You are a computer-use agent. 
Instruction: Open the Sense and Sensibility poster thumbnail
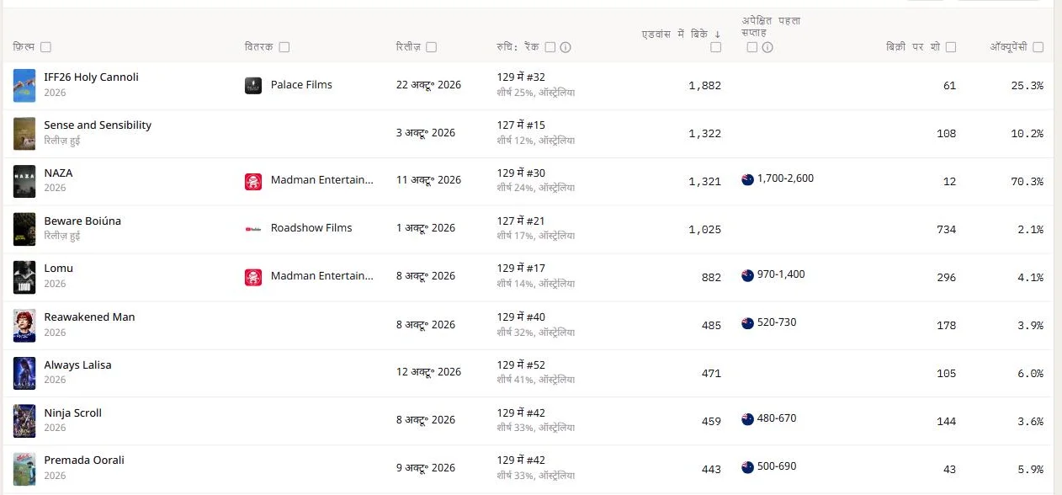tap(24, 134)
